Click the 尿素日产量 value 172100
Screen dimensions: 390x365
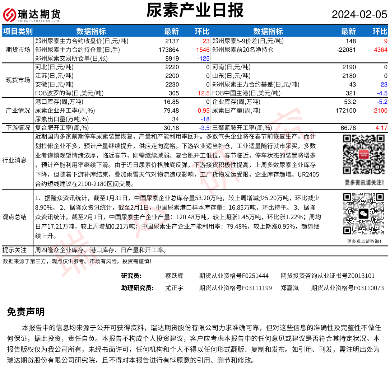[345, 111]
